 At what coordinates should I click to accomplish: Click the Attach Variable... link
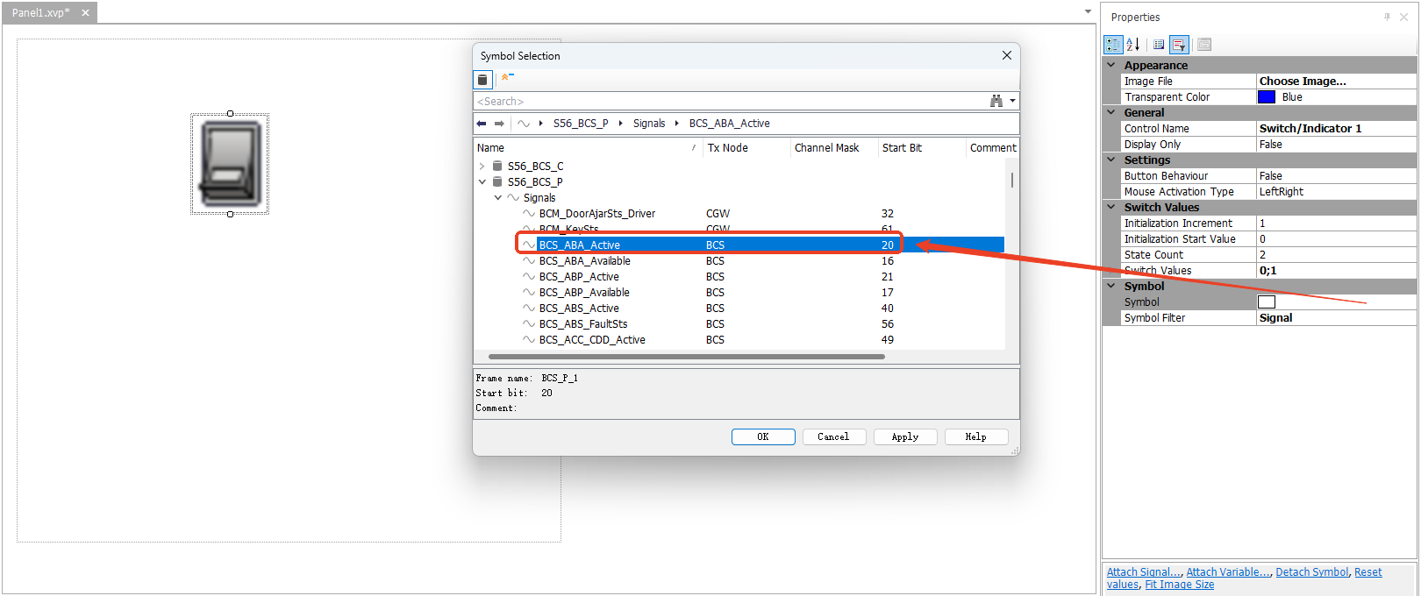coord(1228,572)
